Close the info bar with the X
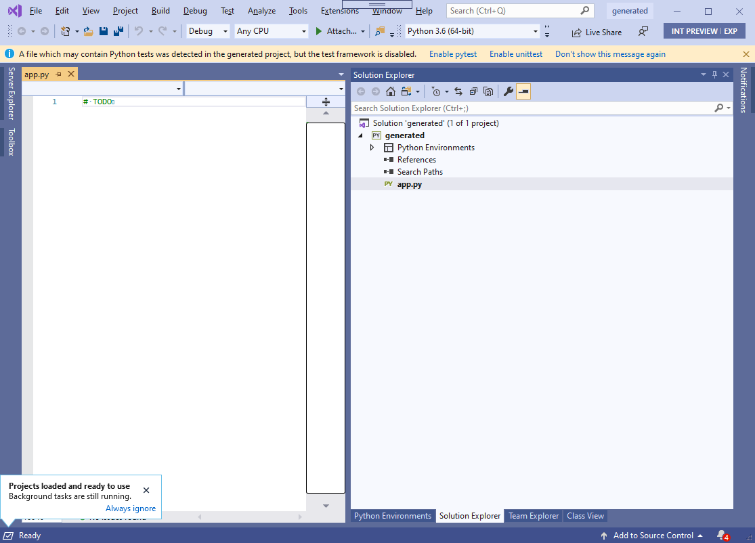The width and height of the screenshot is (755, 543). 746,54
